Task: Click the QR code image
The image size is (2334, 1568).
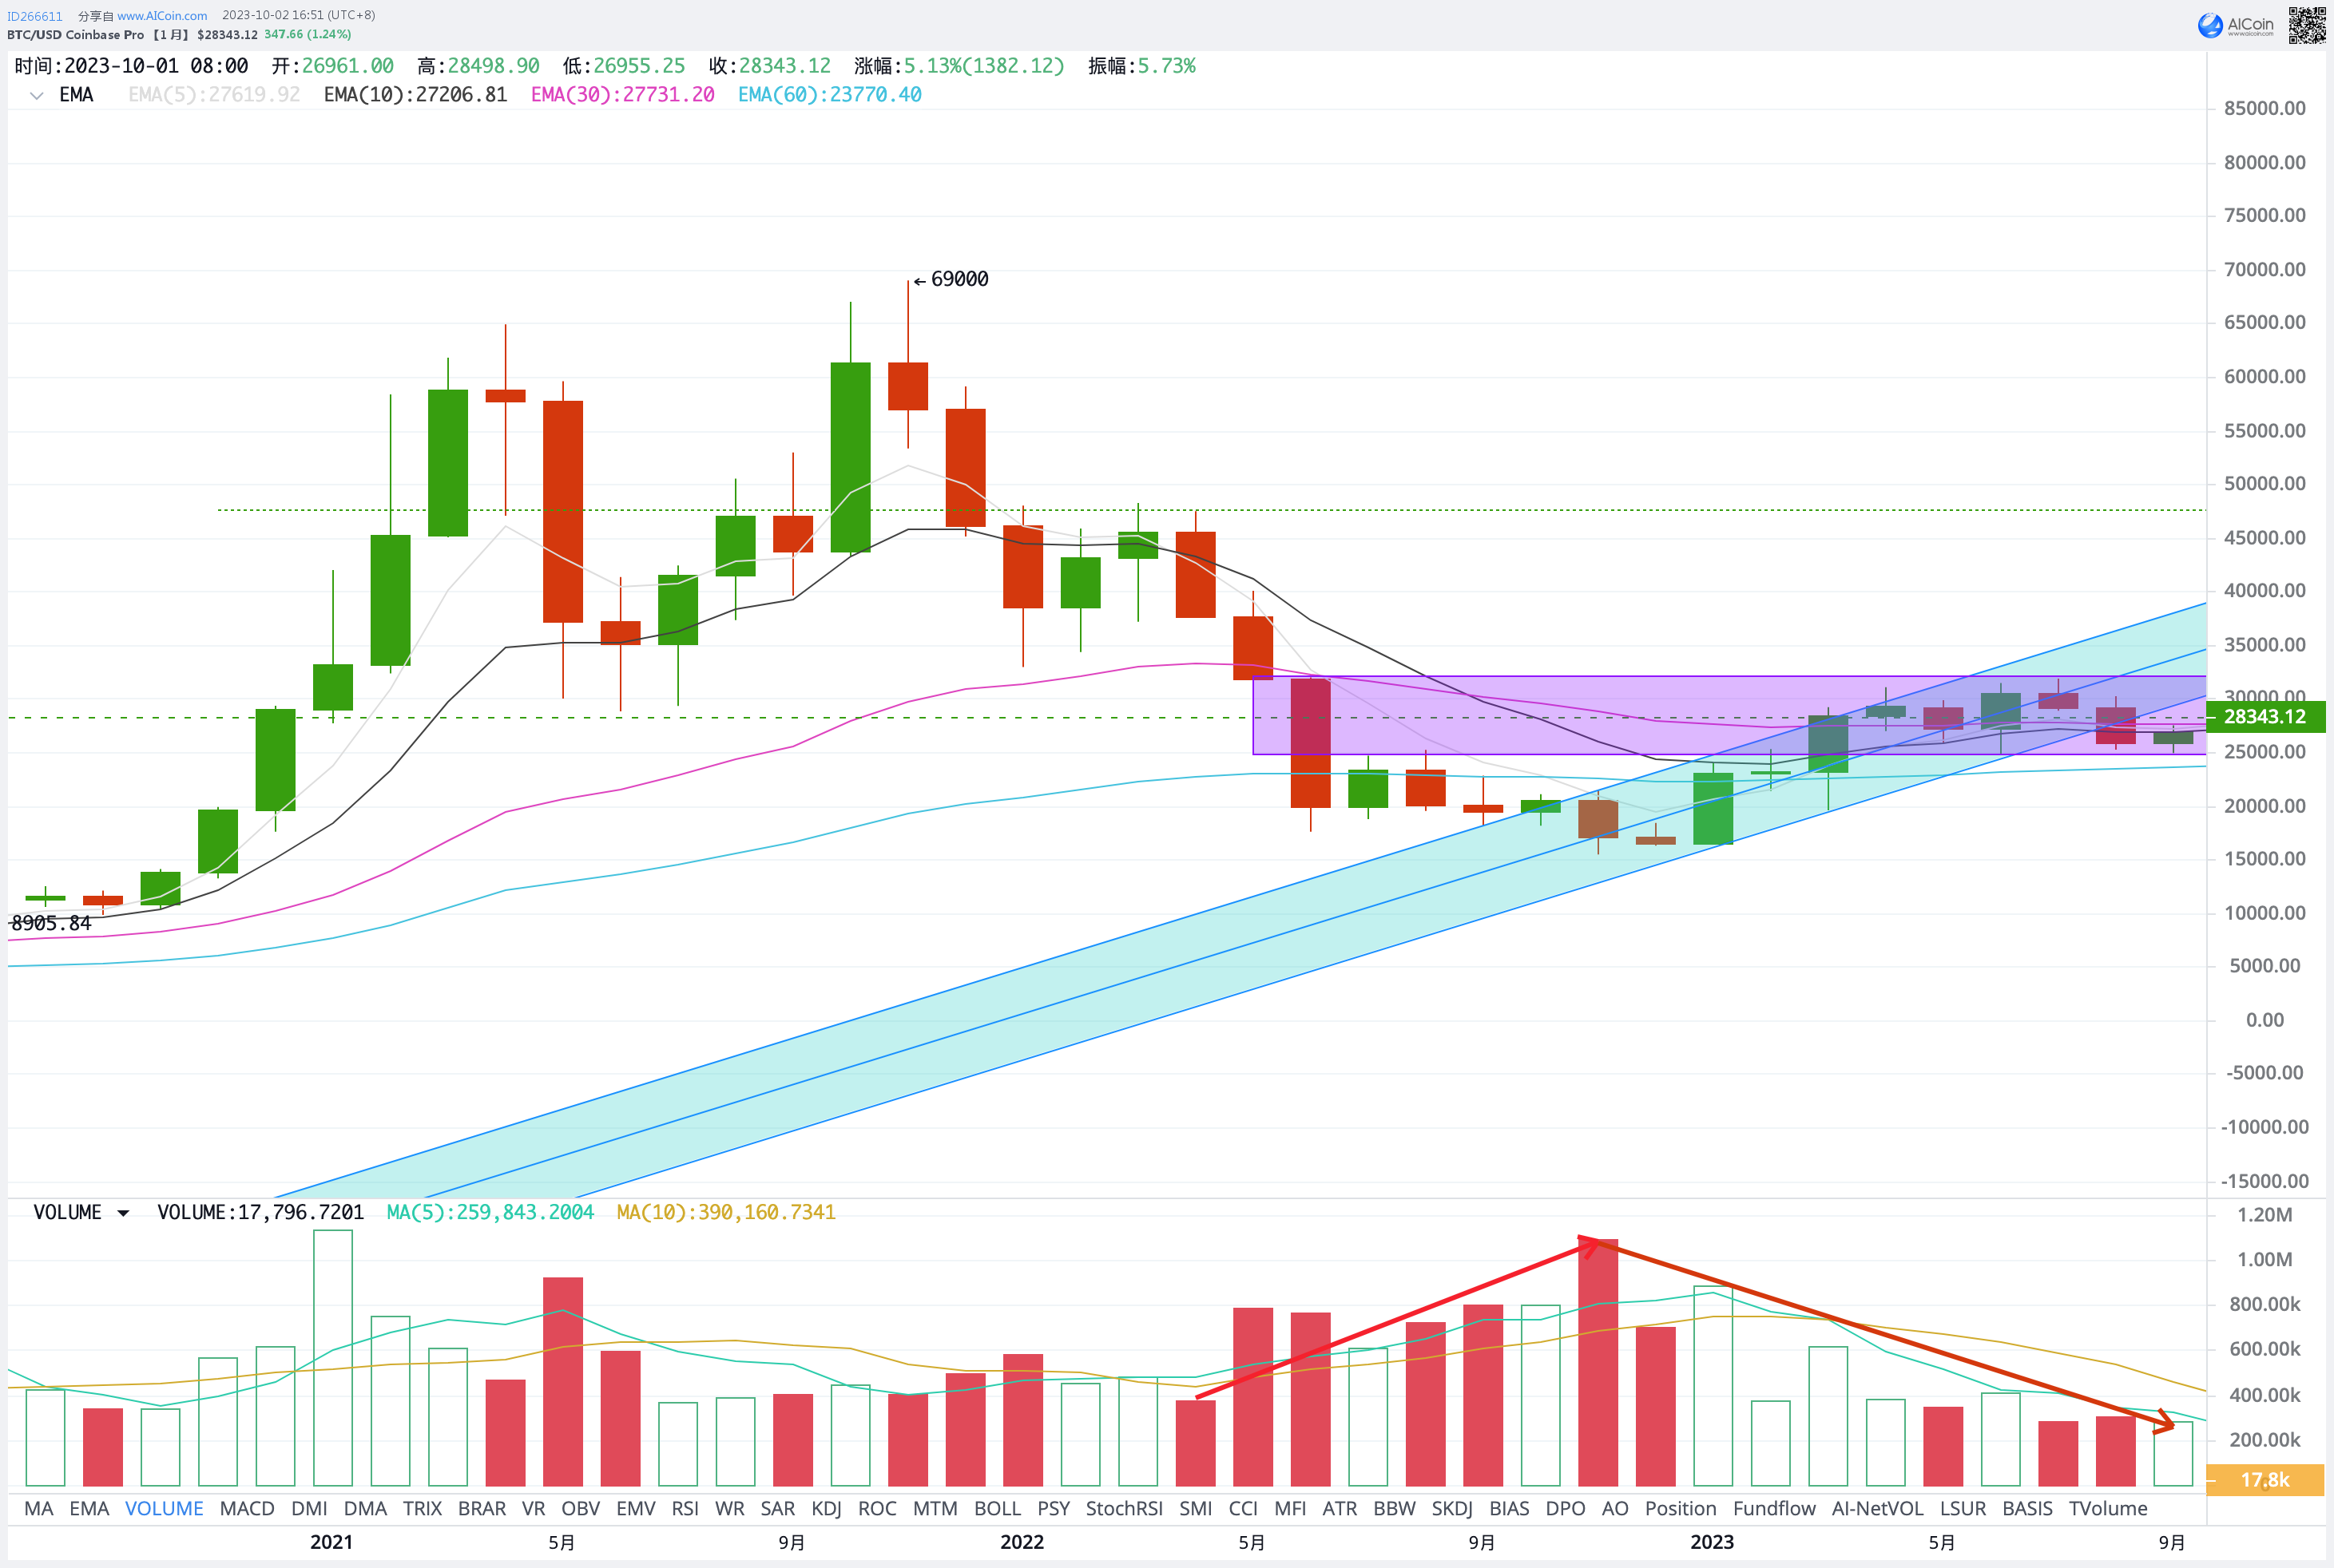Action: (x=2307, y=25)
